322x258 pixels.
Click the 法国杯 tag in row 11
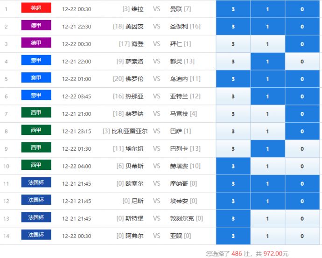click(36, 183)
